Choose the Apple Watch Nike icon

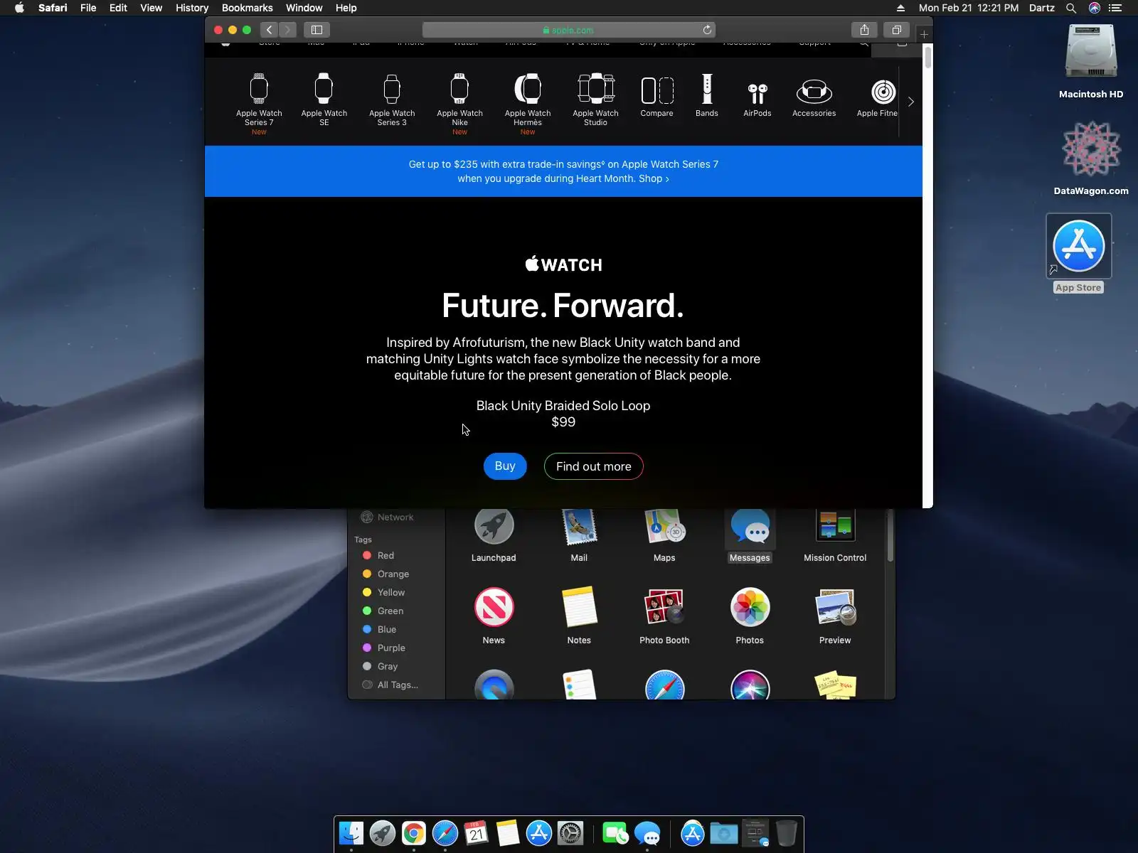(459, 89)
